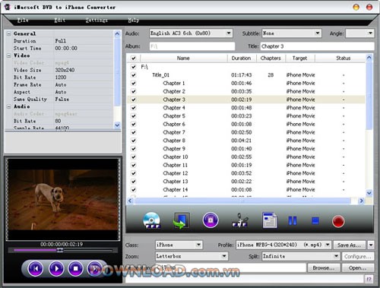
Task: Open the scissors clip/trim tool
Action: coord(239,220)
